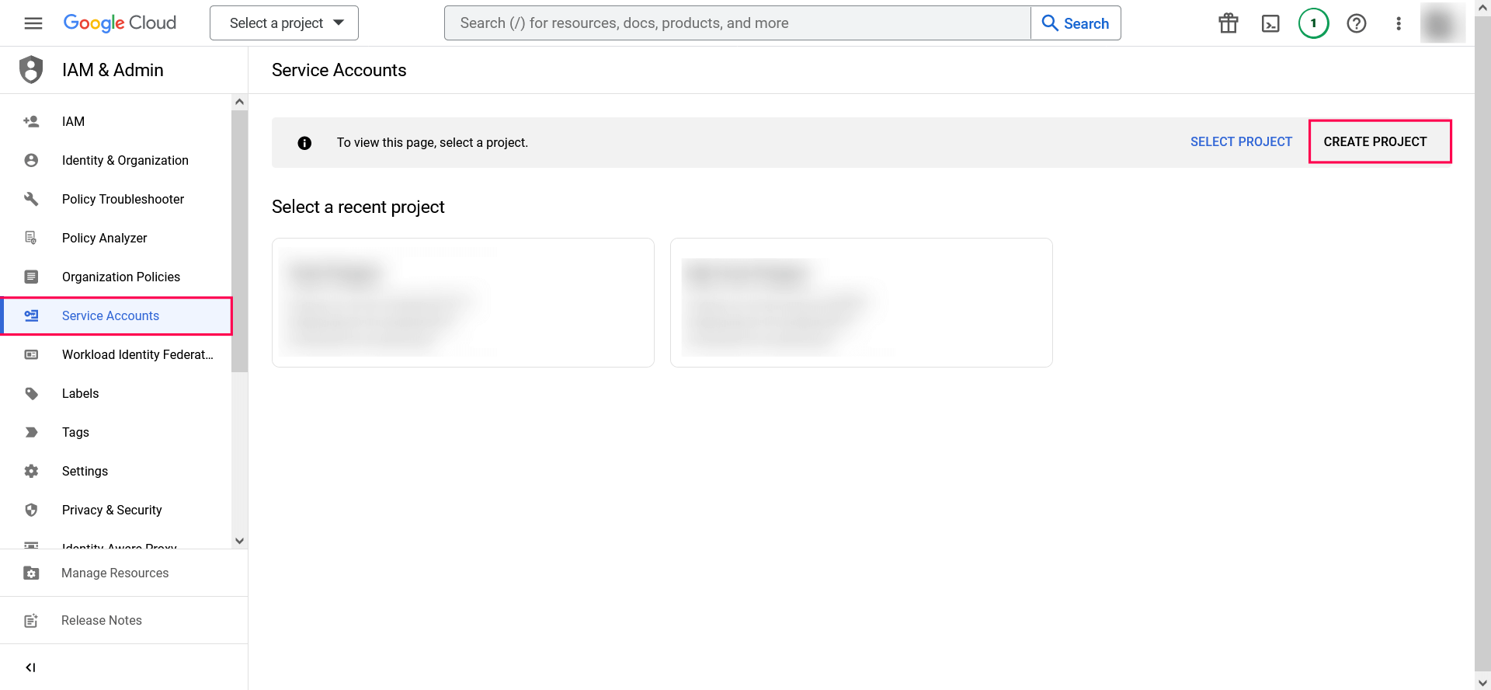Focus the resources search field
1491x690 pixels.
(x=737, y=23)
